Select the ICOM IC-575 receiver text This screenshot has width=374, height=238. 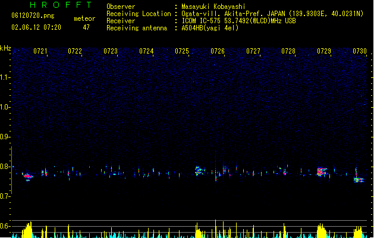coord(238,21)
